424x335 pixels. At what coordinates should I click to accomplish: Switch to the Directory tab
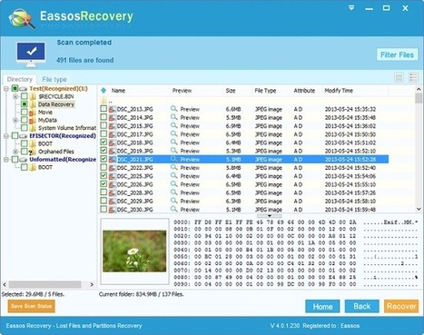(20, 79)
